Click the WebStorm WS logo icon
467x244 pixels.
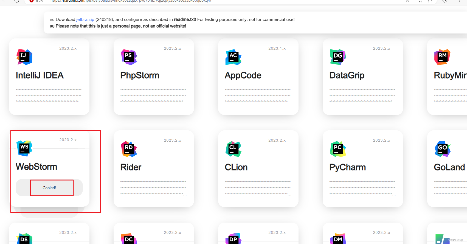24,148
